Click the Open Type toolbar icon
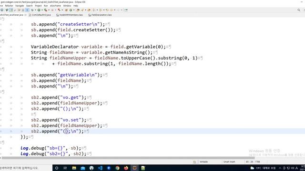The image size is (305, 171). point(78,10)
